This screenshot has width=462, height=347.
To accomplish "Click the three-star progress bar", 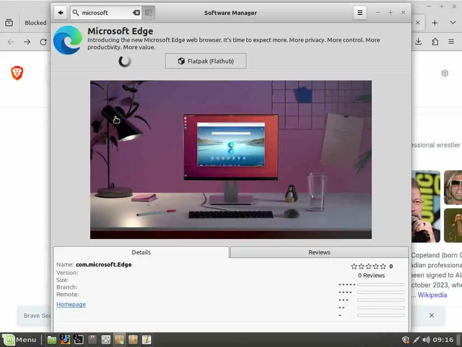I will coord(381,300).
